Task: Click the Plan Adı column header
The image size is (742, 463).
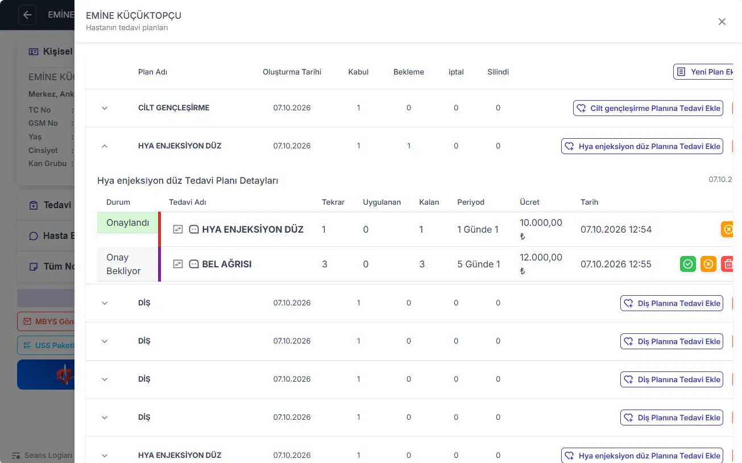Action: tap(153, 72)
